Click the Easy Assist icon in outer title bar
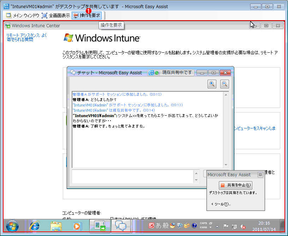Viewport: 288px width, 236px height. [x=6, y=6]
